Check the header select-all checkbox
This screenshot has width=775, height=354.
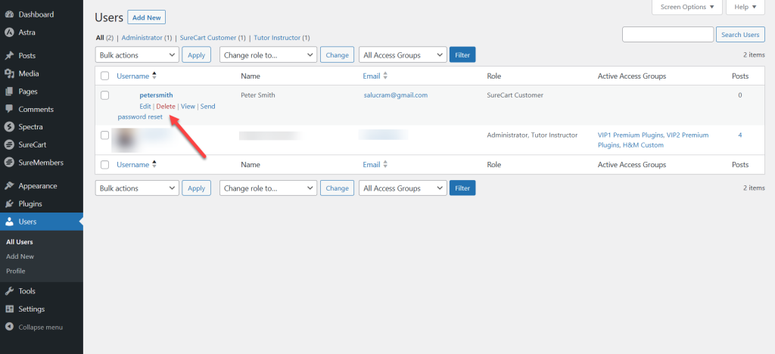[x=104, y=76]
